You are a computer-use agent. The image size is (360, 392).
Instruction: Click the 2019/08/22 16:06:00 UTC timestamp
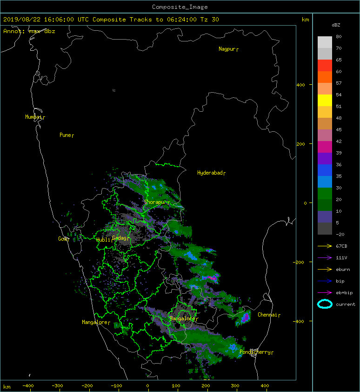click(46, 20)
